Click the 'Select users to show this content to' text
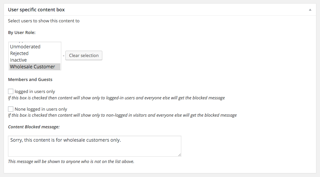 click(x=44, y=21)
